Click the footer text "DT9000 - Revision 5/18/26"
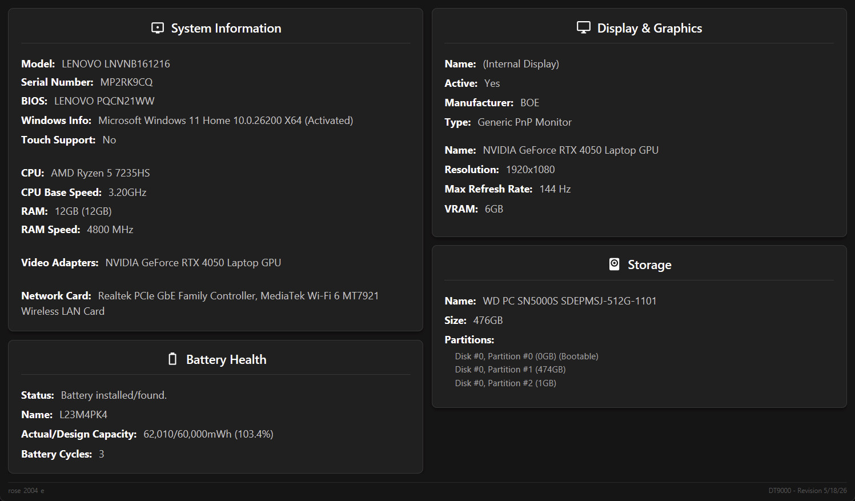Screen dimensions: 855x501 (x=808, y=491)
